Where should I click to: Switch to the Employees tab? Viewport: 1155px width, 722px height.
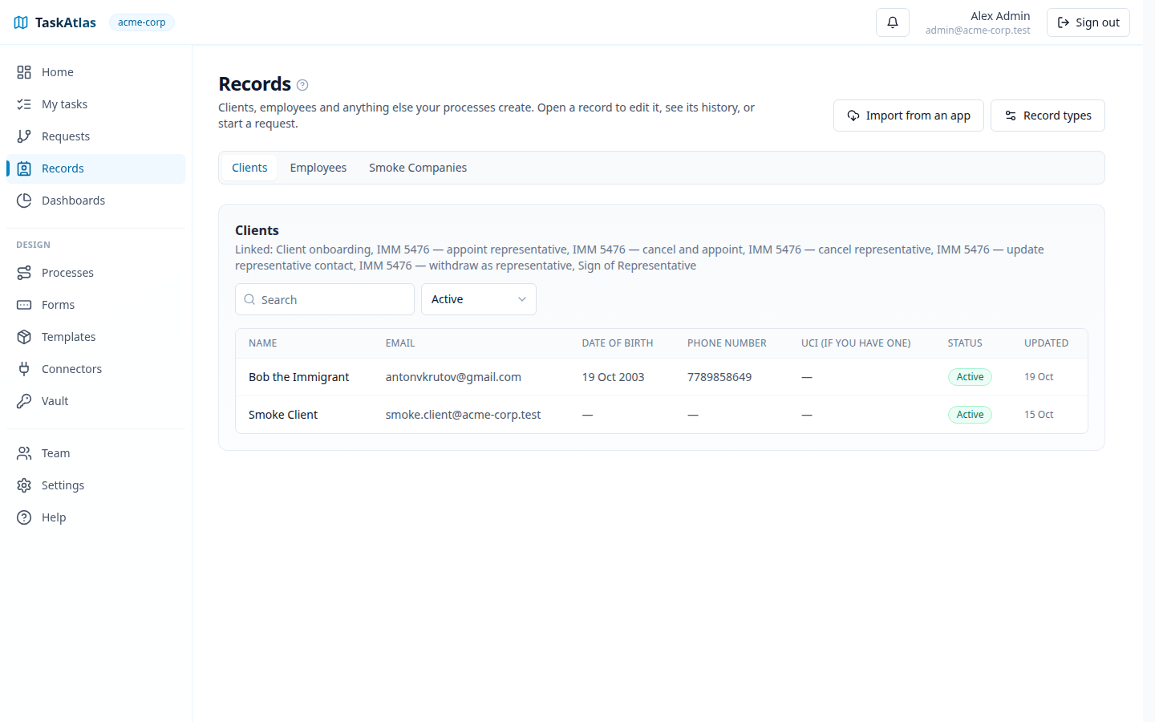(x=318, y=168)
